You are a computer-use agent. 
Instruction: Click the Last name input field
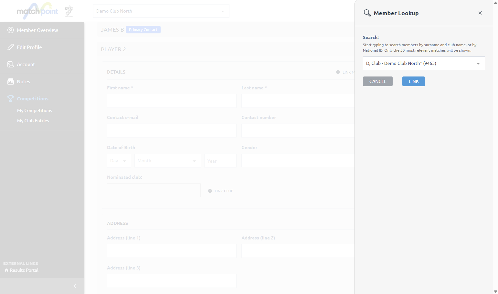(298, 101)
